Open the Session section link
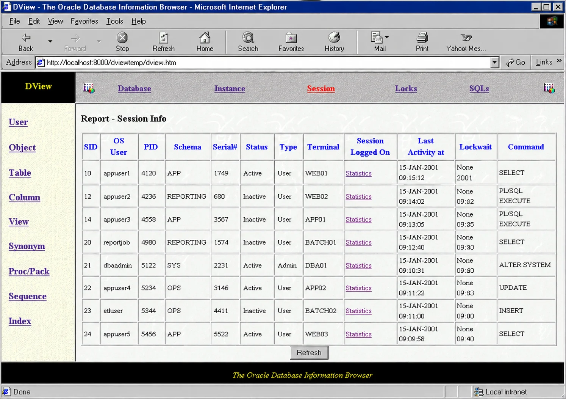 pyautogui.click(x=321, y=88)
